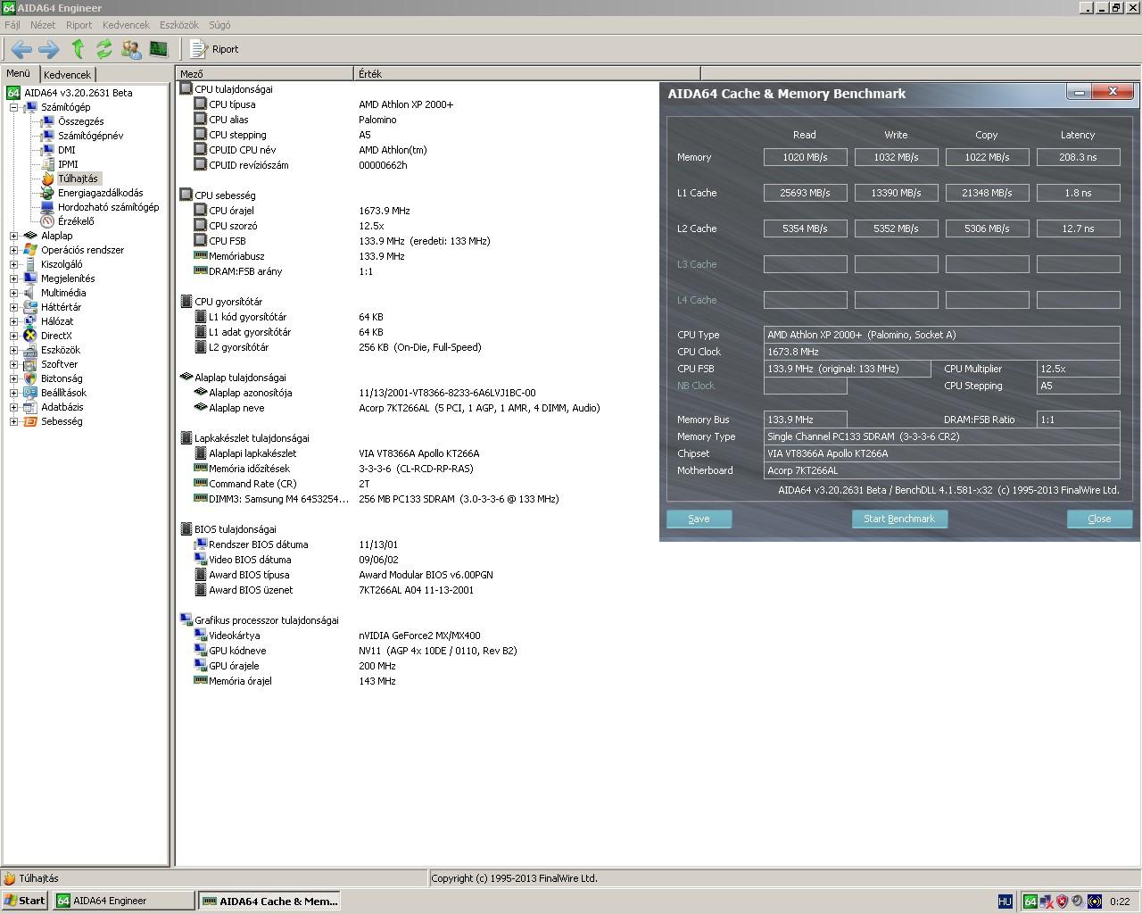Select IPMI tree item
The width and height of the screenshot is (1142, 914).
point(68,164)
